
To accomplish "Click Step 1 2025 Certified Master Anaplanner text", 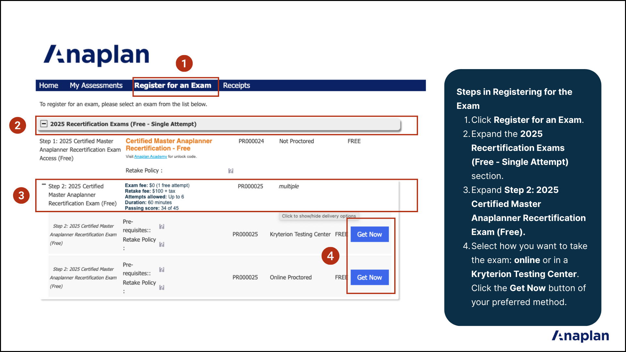I will [80, 150].
